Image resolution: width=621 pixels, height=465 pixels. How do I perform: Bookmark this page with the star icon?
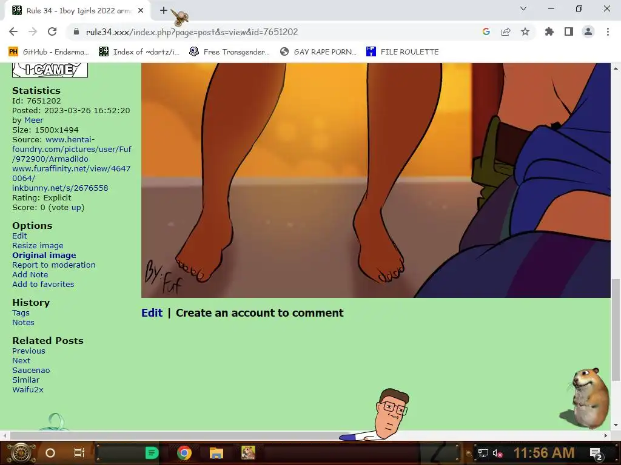pyautogui.click(x=525, y=31)
